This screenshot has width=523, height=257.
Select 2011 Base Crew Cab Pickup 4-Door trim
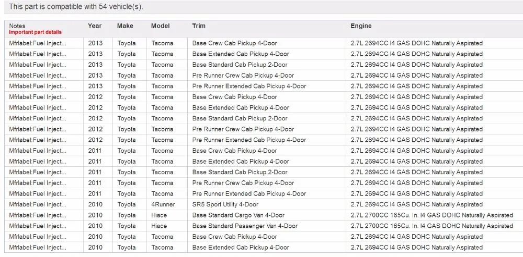click(234, 151)
